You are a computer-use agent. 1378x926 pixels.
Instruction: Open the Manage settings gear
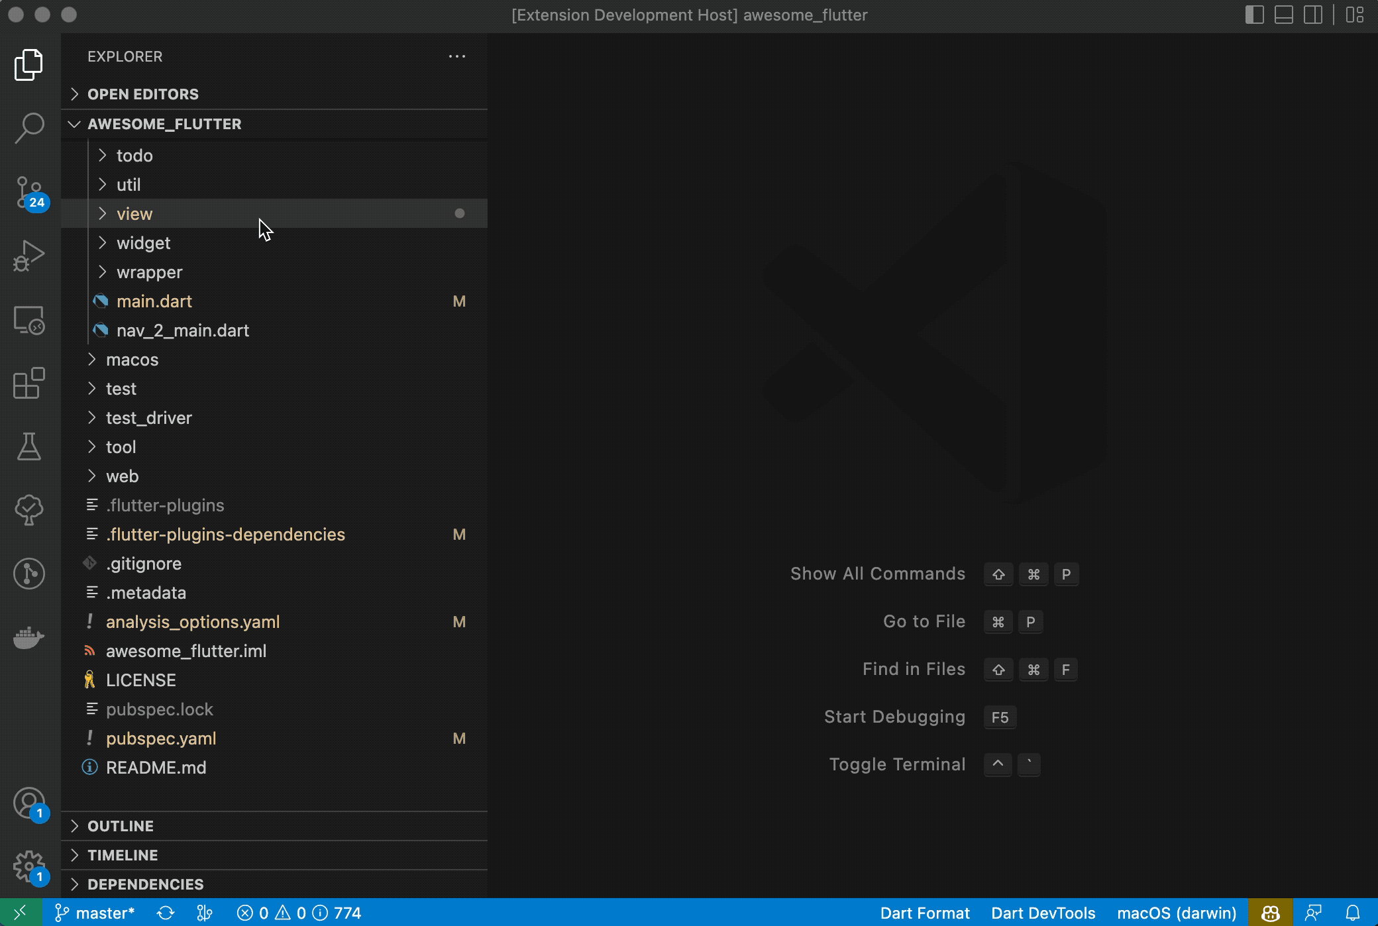point(29,866)
